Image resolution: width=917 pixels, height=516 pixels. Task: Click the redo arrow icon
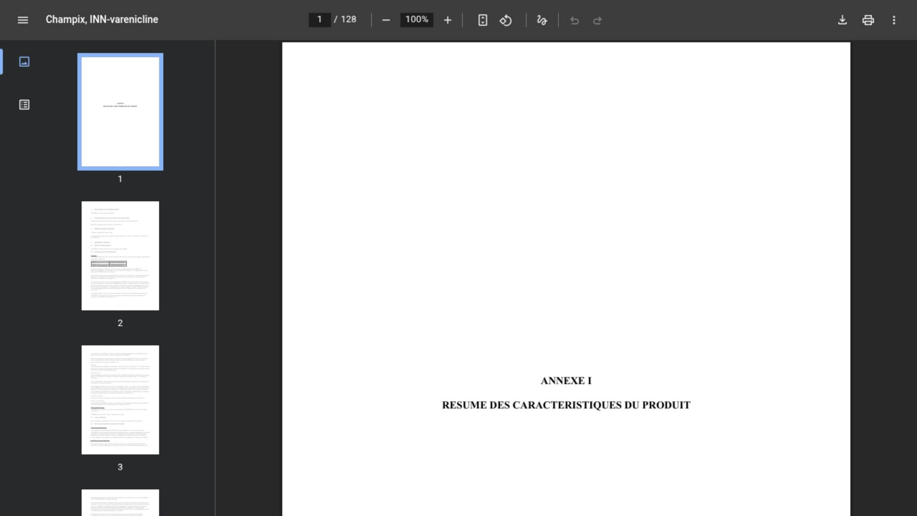click(597, 20)
